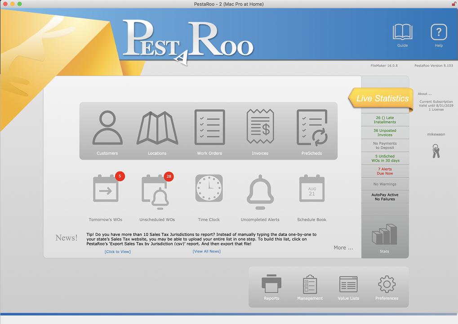This screenshot has width=458, height=324.
Task: View 36 Unposted Invoices statistic
Action: click(x=385, y=133)
